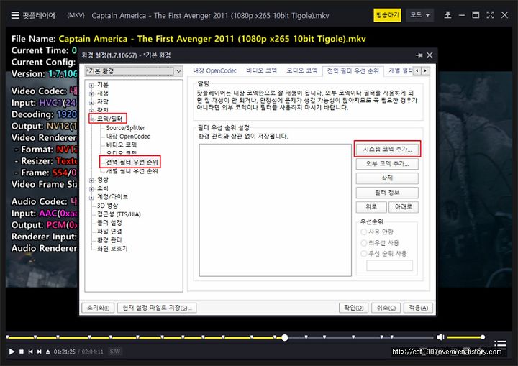
Task: Click the yellow 방송하기 broadcast button
Action: tap(387, 15)
